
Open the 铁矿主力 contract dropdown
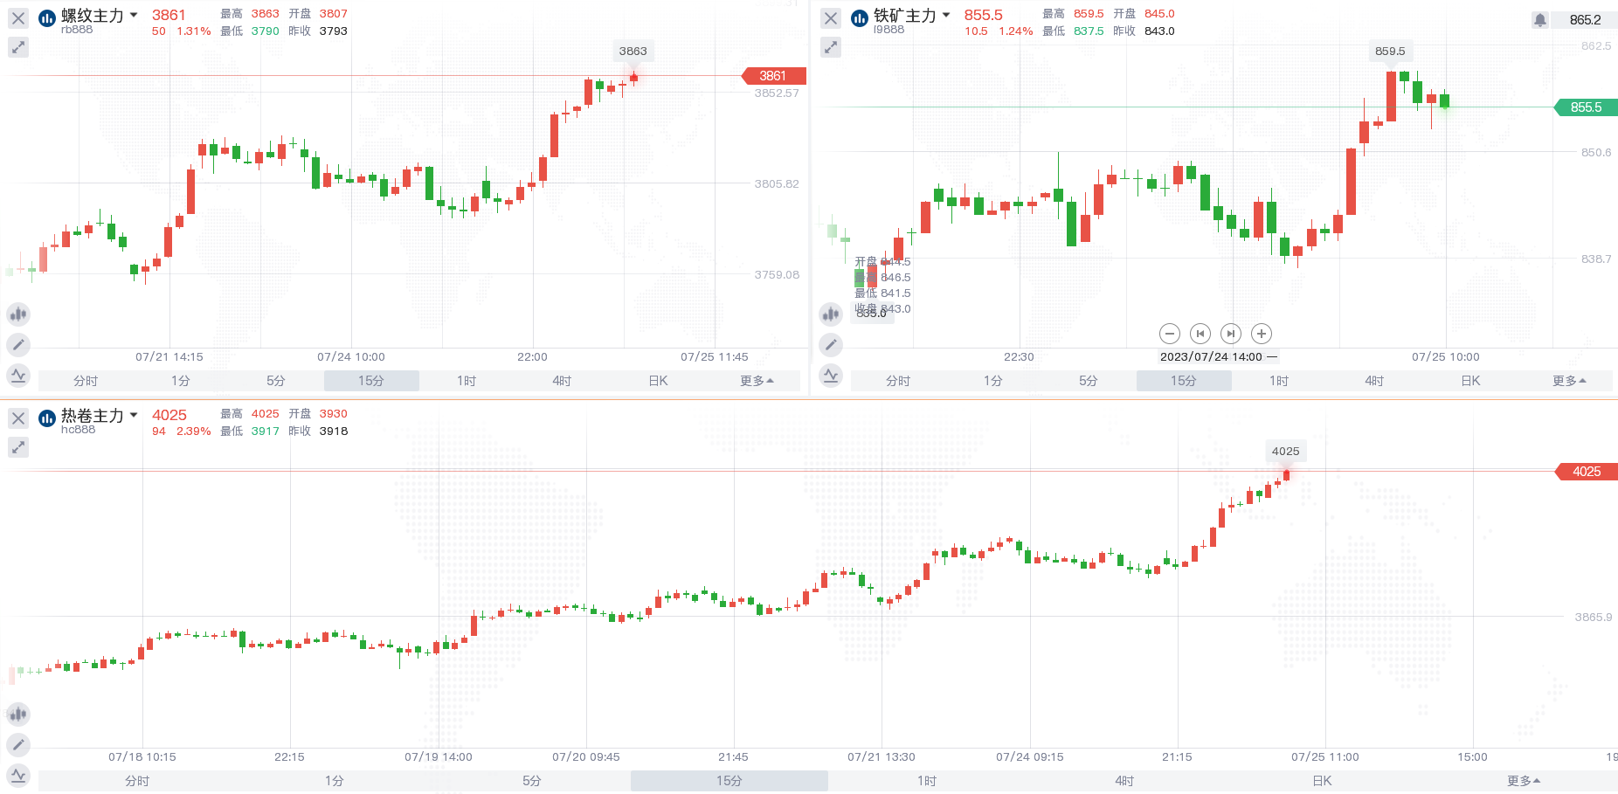[946, 15]
